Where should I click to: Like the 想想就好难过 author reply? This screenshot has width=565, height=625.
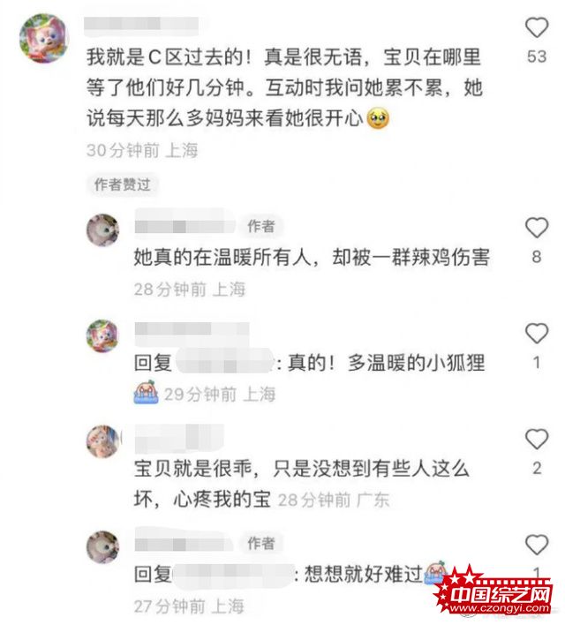(x=536, y=545)
